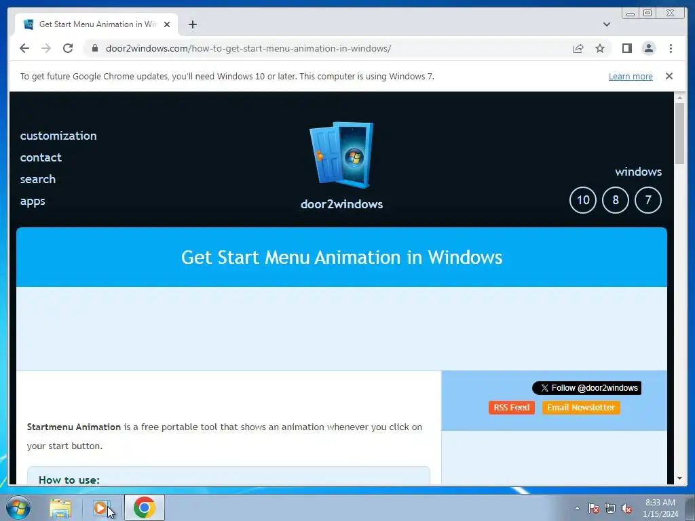
Task: Open the apps menu link
Action: [33, 201]
